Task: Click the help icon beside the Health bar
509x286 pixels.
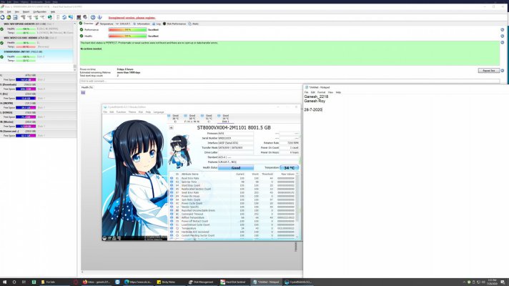Action: (x=502, y=36)
